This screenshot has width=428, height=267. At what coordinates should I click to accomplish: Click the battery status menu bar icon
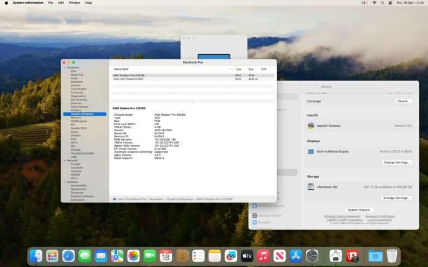click(364, 3)
